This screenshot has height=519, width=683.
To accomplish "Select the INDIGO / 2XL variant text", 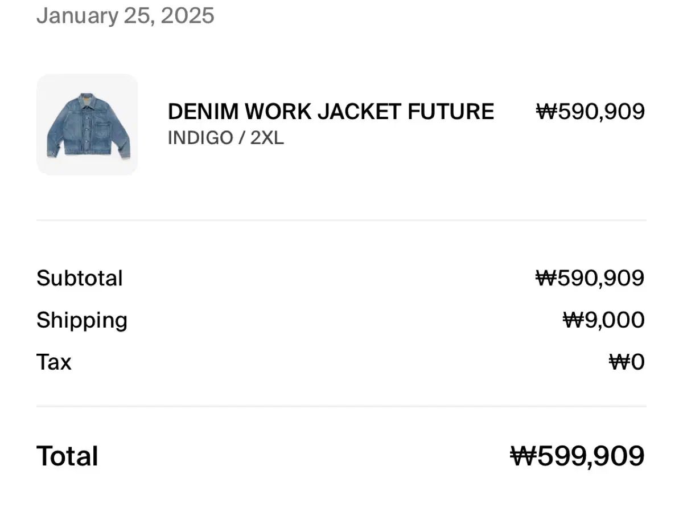I will tap(225, 138).
